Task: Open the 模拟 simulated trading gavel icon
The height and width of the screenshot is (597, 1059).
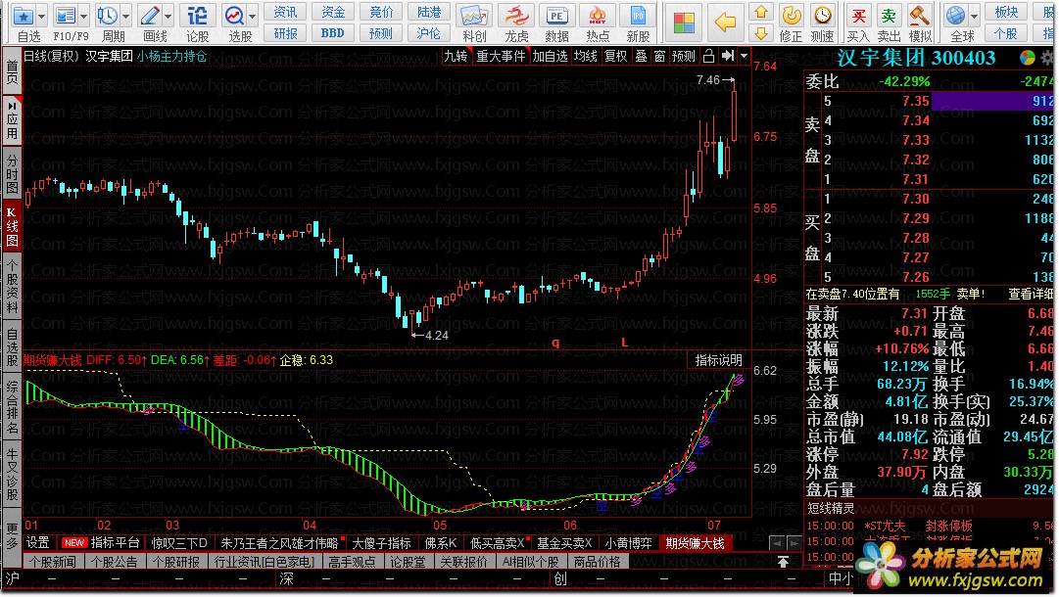Action: pyautogui.click(x=919, y=15)
